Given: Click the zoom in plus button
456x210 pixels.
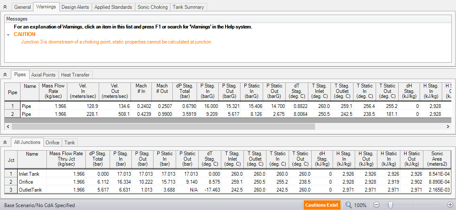Looking at the screenshot, I should coord(451,205).
